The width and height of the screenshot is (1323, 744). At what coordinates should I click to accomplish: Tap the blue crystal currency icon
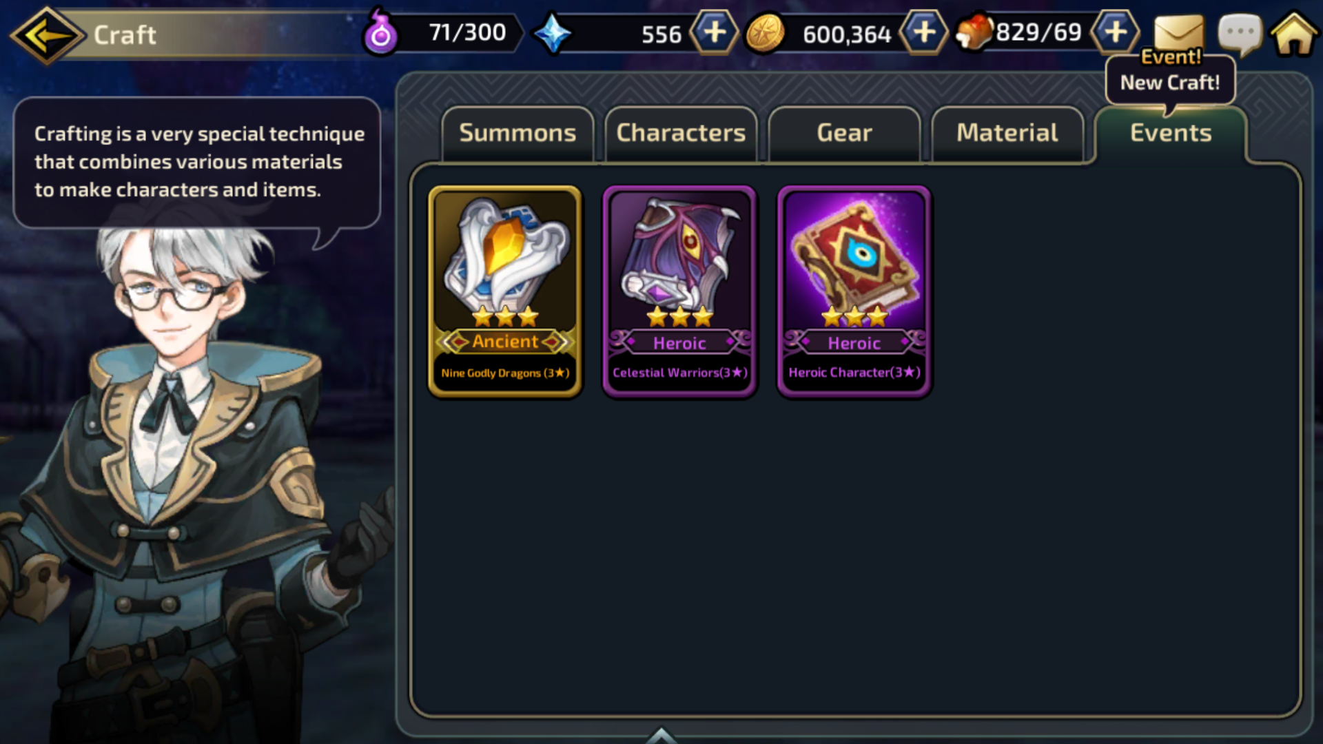(x=553, y=33)
